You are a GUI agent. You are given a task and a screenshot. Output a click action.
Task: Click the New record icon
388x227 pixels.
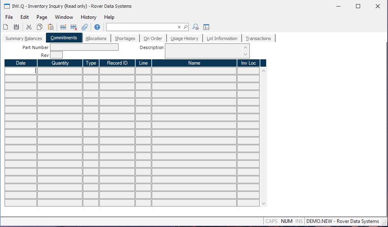pos(6,27)
